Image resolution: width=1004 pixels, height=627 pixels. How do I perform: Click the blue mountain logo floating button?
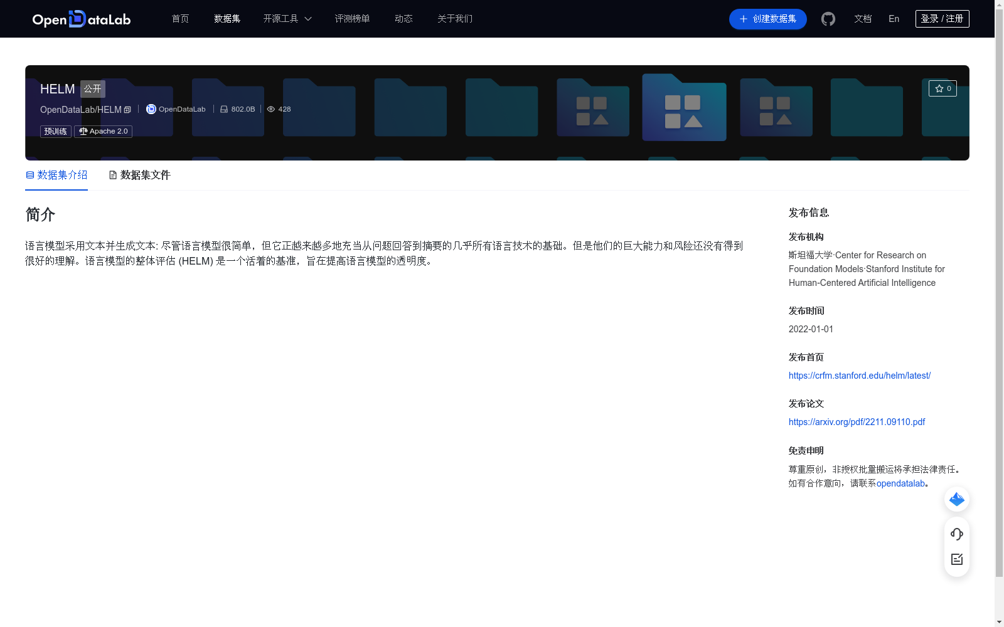pyautogui.click(x=956, y=499)
